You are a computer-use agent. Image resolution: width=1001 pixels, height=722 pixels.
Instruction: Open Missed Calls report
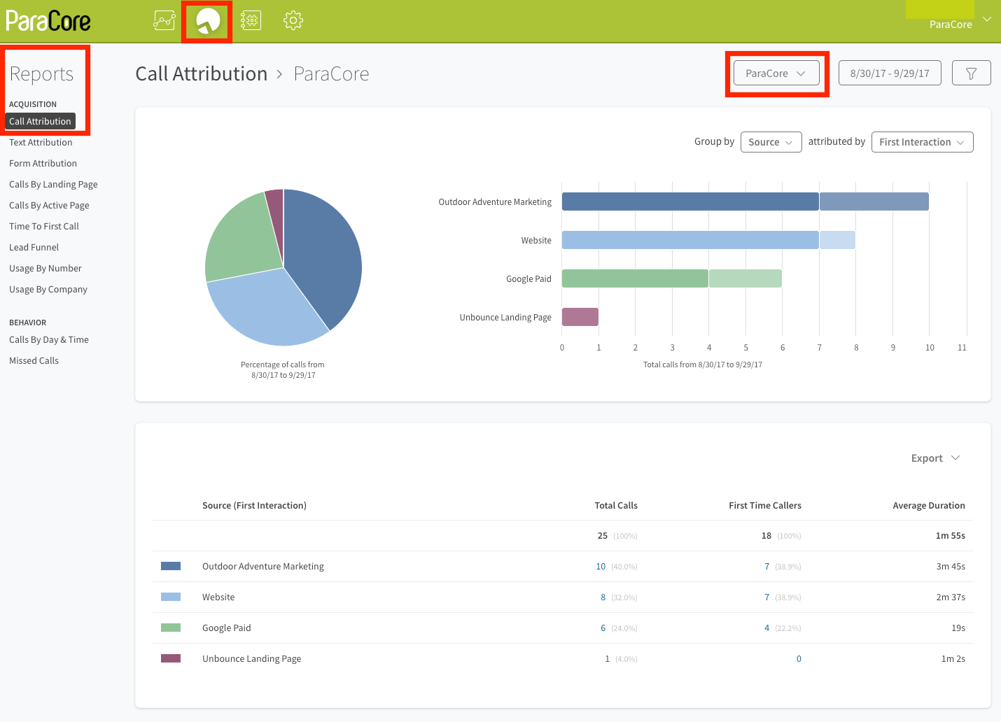(x=34, y=360)
